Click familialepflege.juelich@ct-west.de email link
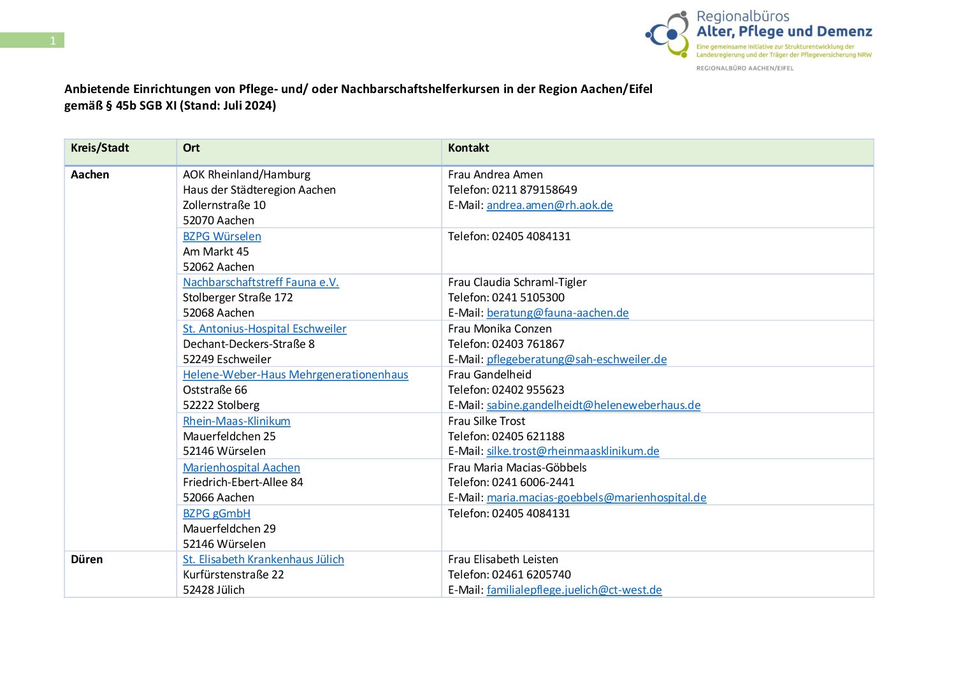This screenshot has width=954, height=674. 574,590
